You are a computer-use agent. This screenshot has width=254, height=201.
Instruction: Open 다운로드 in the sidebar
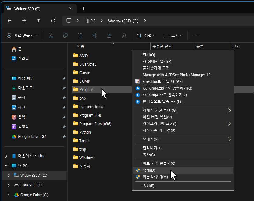click(x=25, y=88)
